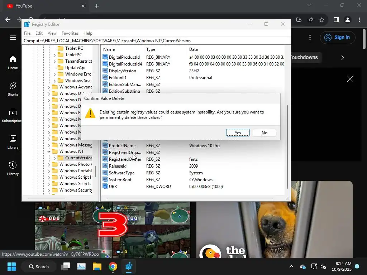Expand the Windows Error tree key
Image resolution: width=367 pixels, height=275 pixels.
coord(54,74)
